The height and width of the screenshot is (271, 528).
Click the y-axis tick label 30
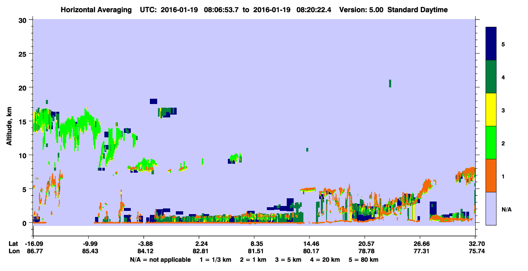click(x=24, y=20)
